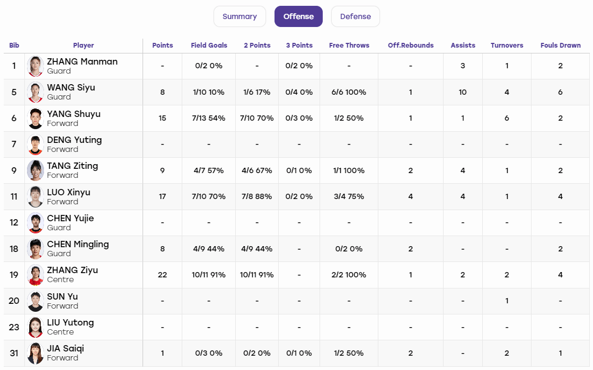593x370 pixels.
Task: Open TANG Ziting's profile photo
Action: pos(36,170)
